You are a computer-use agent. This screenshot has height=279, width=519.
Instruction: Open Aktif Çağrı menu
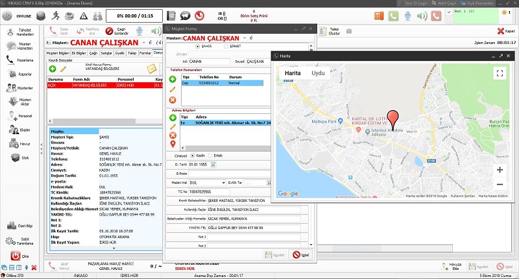click(x=444, y=3)
